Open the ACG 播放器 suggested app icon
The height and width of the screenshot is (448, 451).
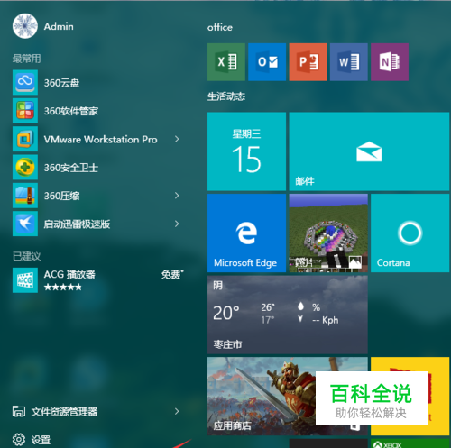click(25, 280)
